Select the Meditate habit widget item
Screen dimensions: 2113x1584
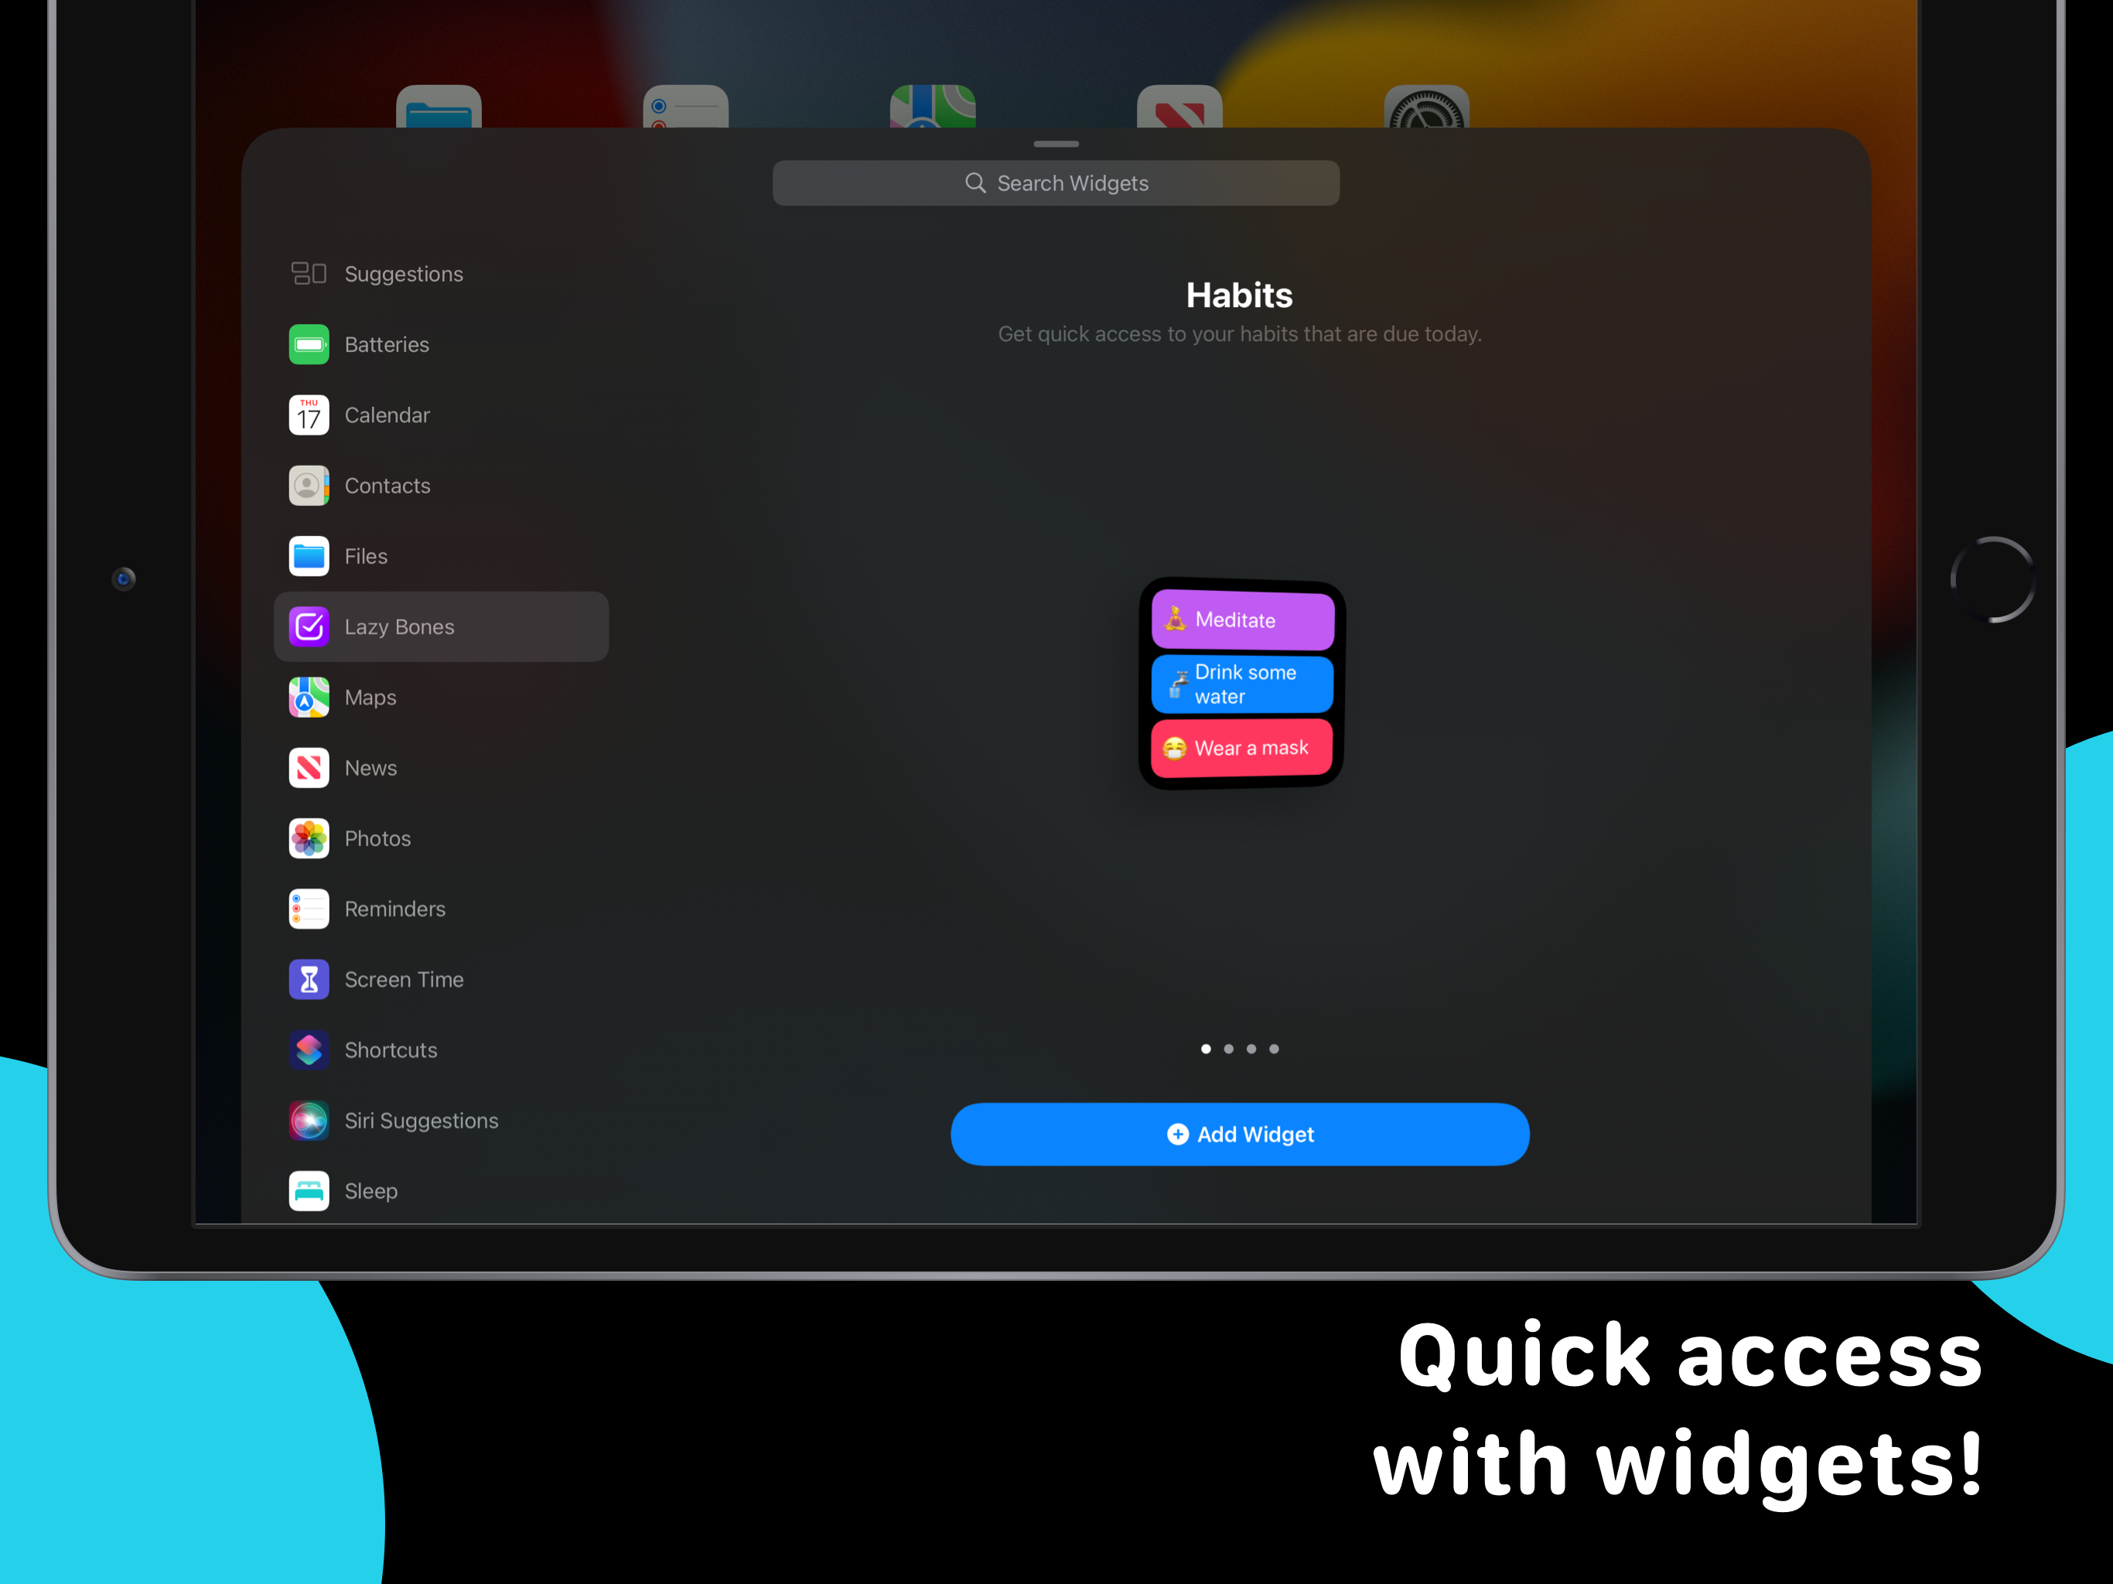[x=1241, y=619]
